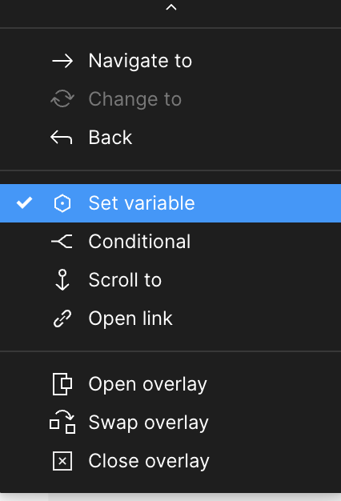Click the Back arrow icon
Viewport: 341px width, 501px height.
click(62, 138)
